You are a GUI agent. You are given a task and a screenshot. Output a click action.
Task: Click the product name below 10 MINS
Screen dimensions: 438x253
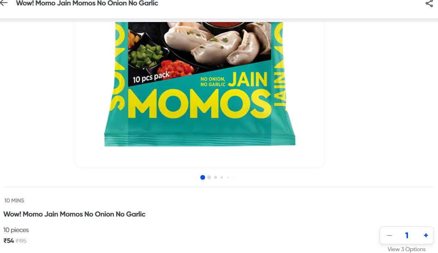(75, 214)
